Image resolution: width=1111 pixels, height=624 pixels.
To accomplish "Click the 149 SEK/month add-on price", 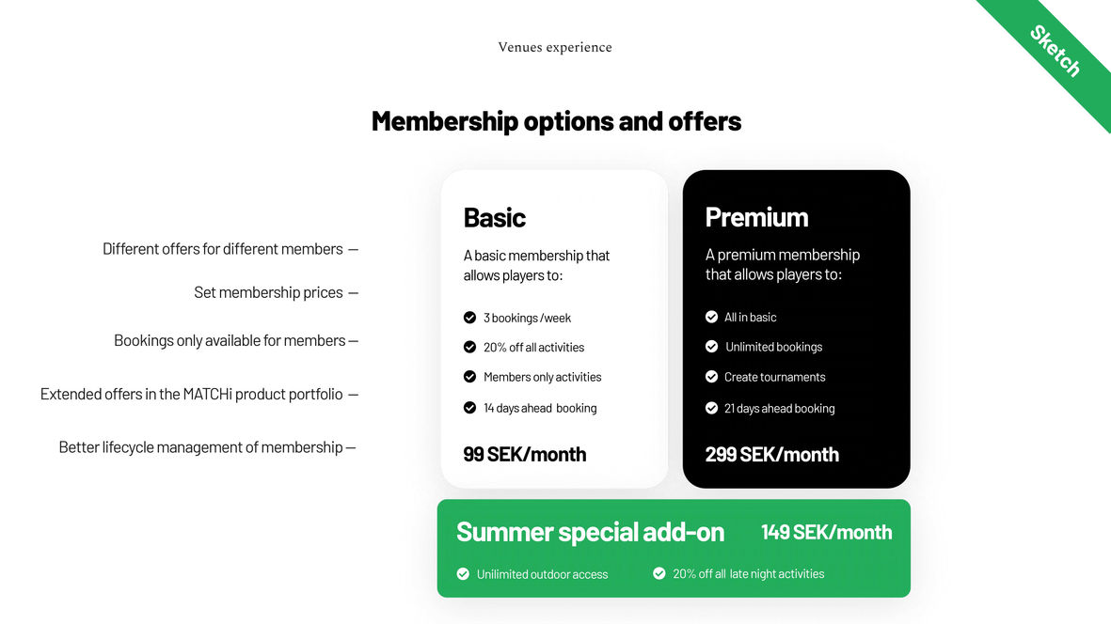I will (x=826, y=532).
